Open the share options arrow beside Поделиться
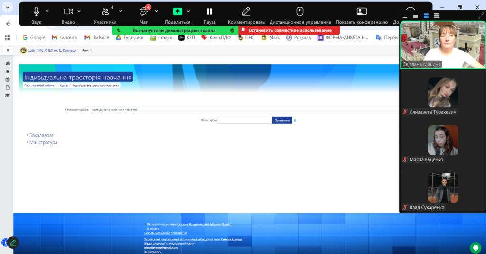The height and width of the screenshot is (254, 486). tap(188, 11)
